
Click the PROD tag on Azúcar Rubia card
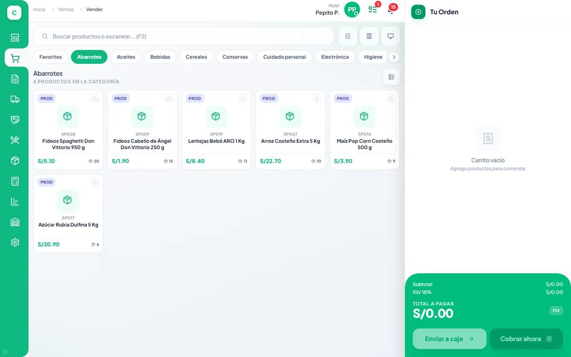(47, 182)
